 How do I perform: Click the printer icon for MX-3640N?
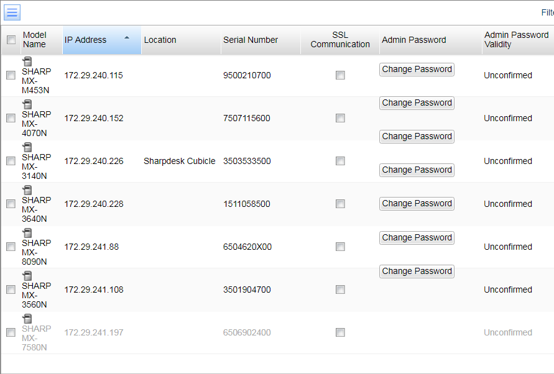(x=27, y=190)
